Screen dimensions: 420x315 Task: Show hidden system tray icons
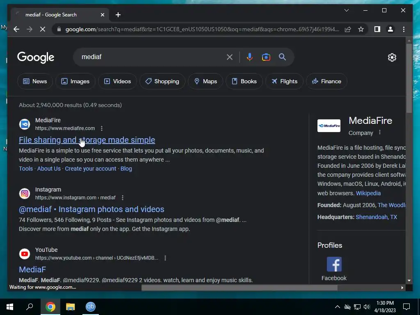click(337, 307)
